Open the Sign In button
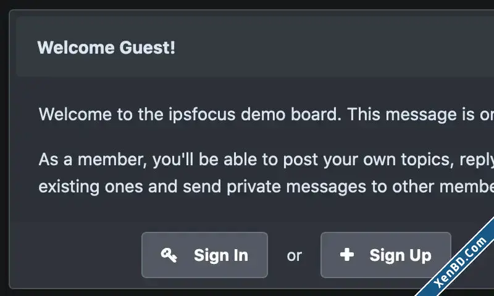This screenshot has width=494, height=296. [205, 255]
